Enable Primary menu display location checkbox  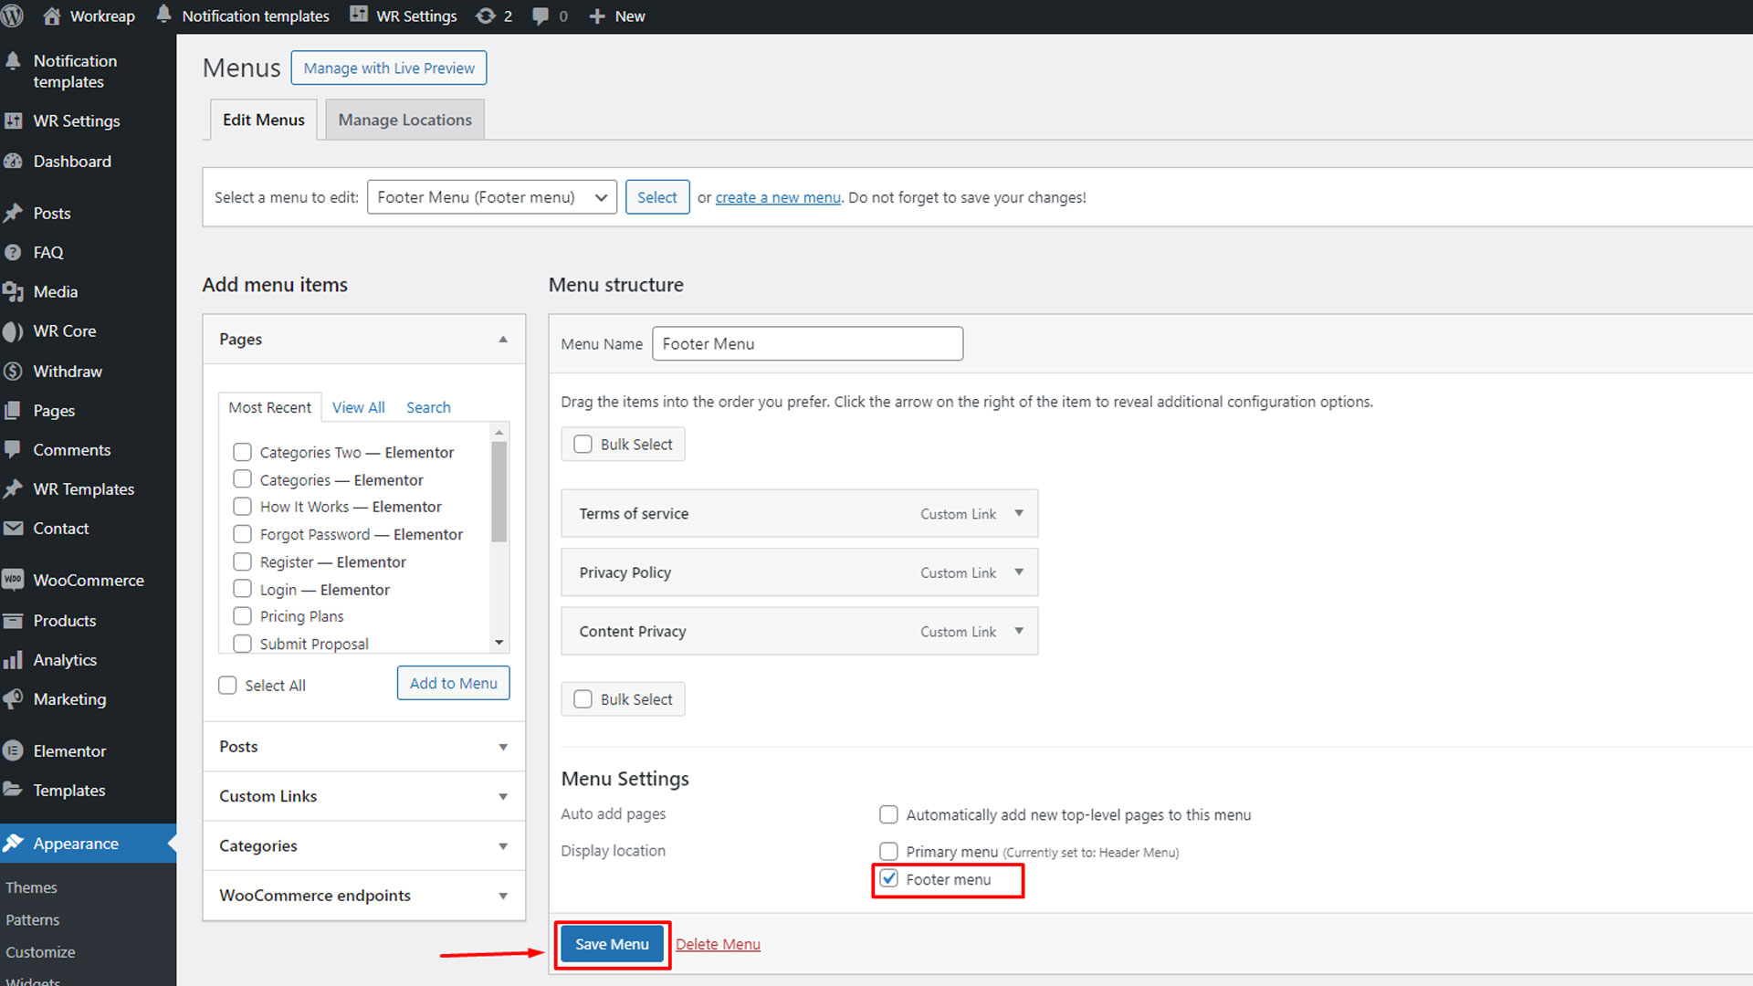point(888,851)
